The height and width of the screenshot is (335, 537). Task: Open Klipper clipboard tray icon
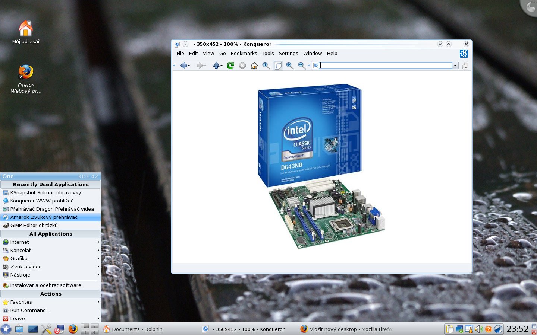click(450, 329)
